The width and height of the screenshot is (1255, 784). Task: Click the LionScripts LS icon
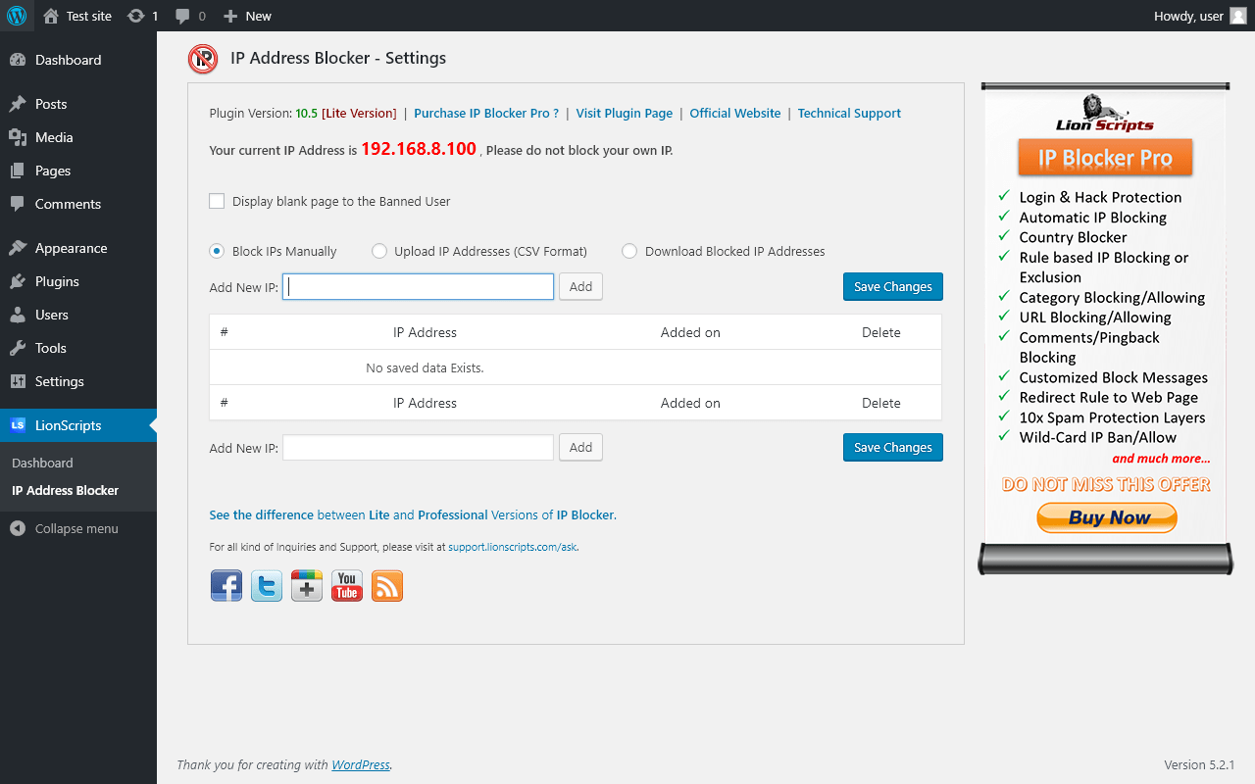18,425
